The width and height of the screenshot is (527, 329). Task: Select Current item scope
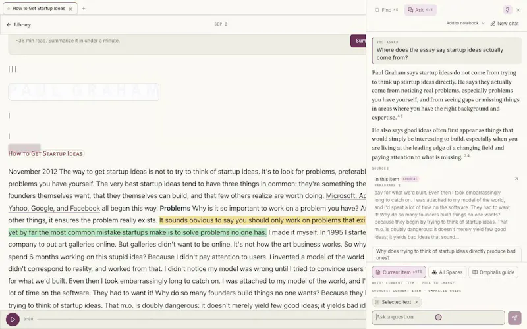399,272
